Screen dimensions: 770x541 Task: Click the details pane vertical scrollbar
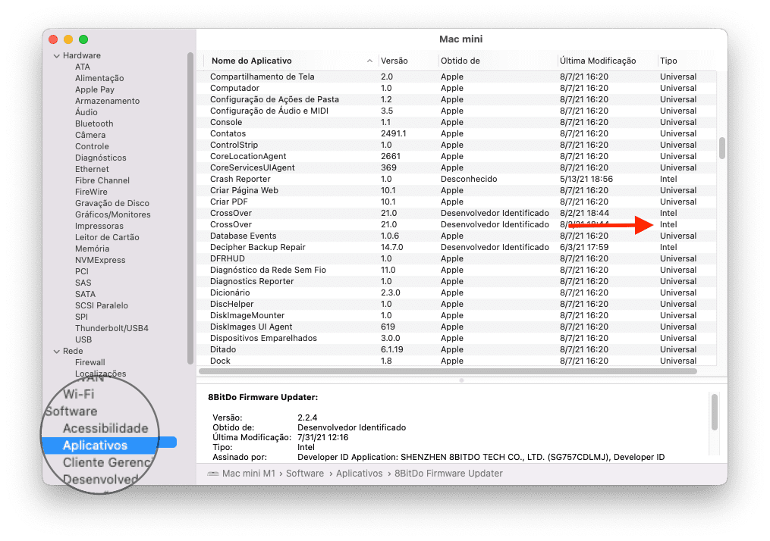point(715,412)
